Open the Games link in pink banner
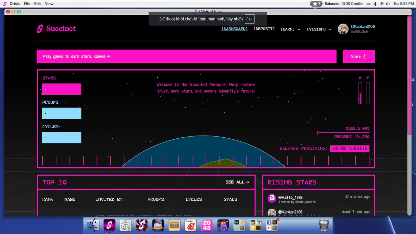 pyautogui.click(x=102, y=56)
